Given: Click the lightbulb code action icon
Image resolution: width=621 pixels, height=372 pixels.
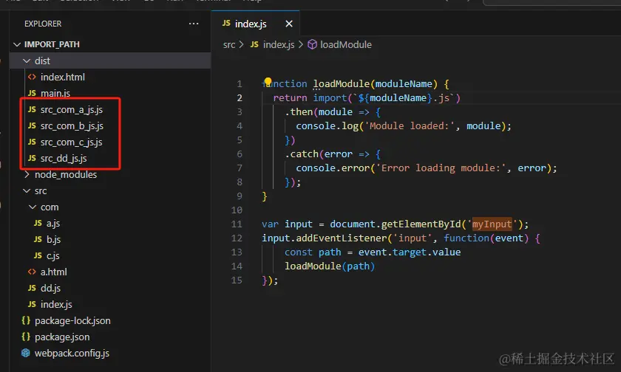Looking at the screenshot, I should pyautogui.click(x=268, y=82).
